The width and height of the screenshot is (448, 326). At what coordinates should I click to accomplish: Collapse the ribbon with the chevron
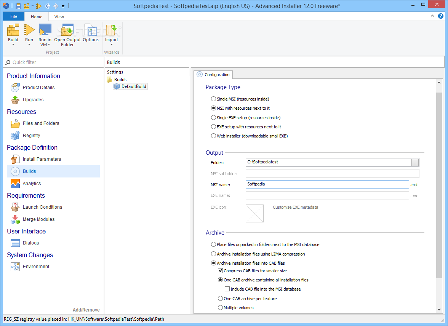pyautogui.click(x=432, y=16)
